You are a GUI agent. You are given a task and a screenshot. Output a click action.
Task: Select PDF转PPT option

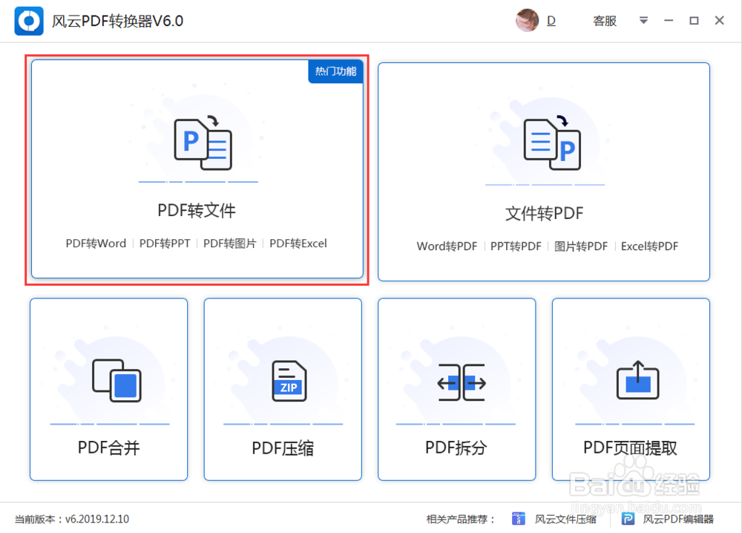(165, 243)
